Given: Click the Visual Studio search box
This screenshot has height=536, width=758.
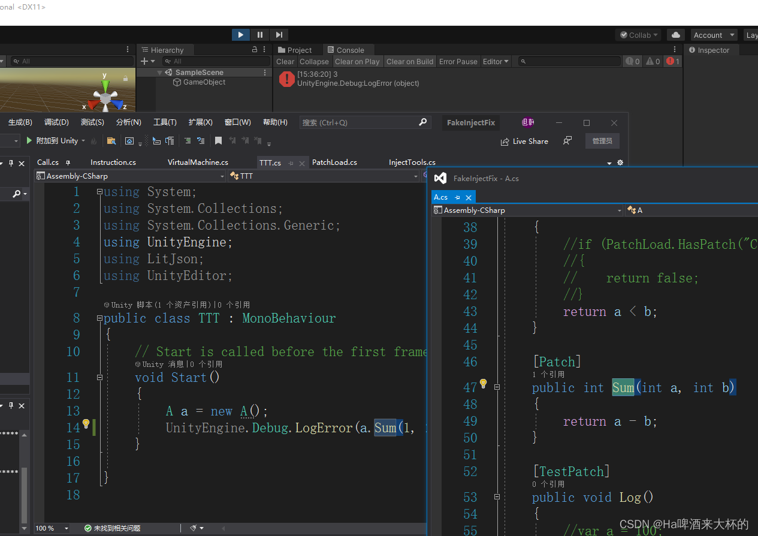Looking at the screenshot, I should [x=365, y=122].
